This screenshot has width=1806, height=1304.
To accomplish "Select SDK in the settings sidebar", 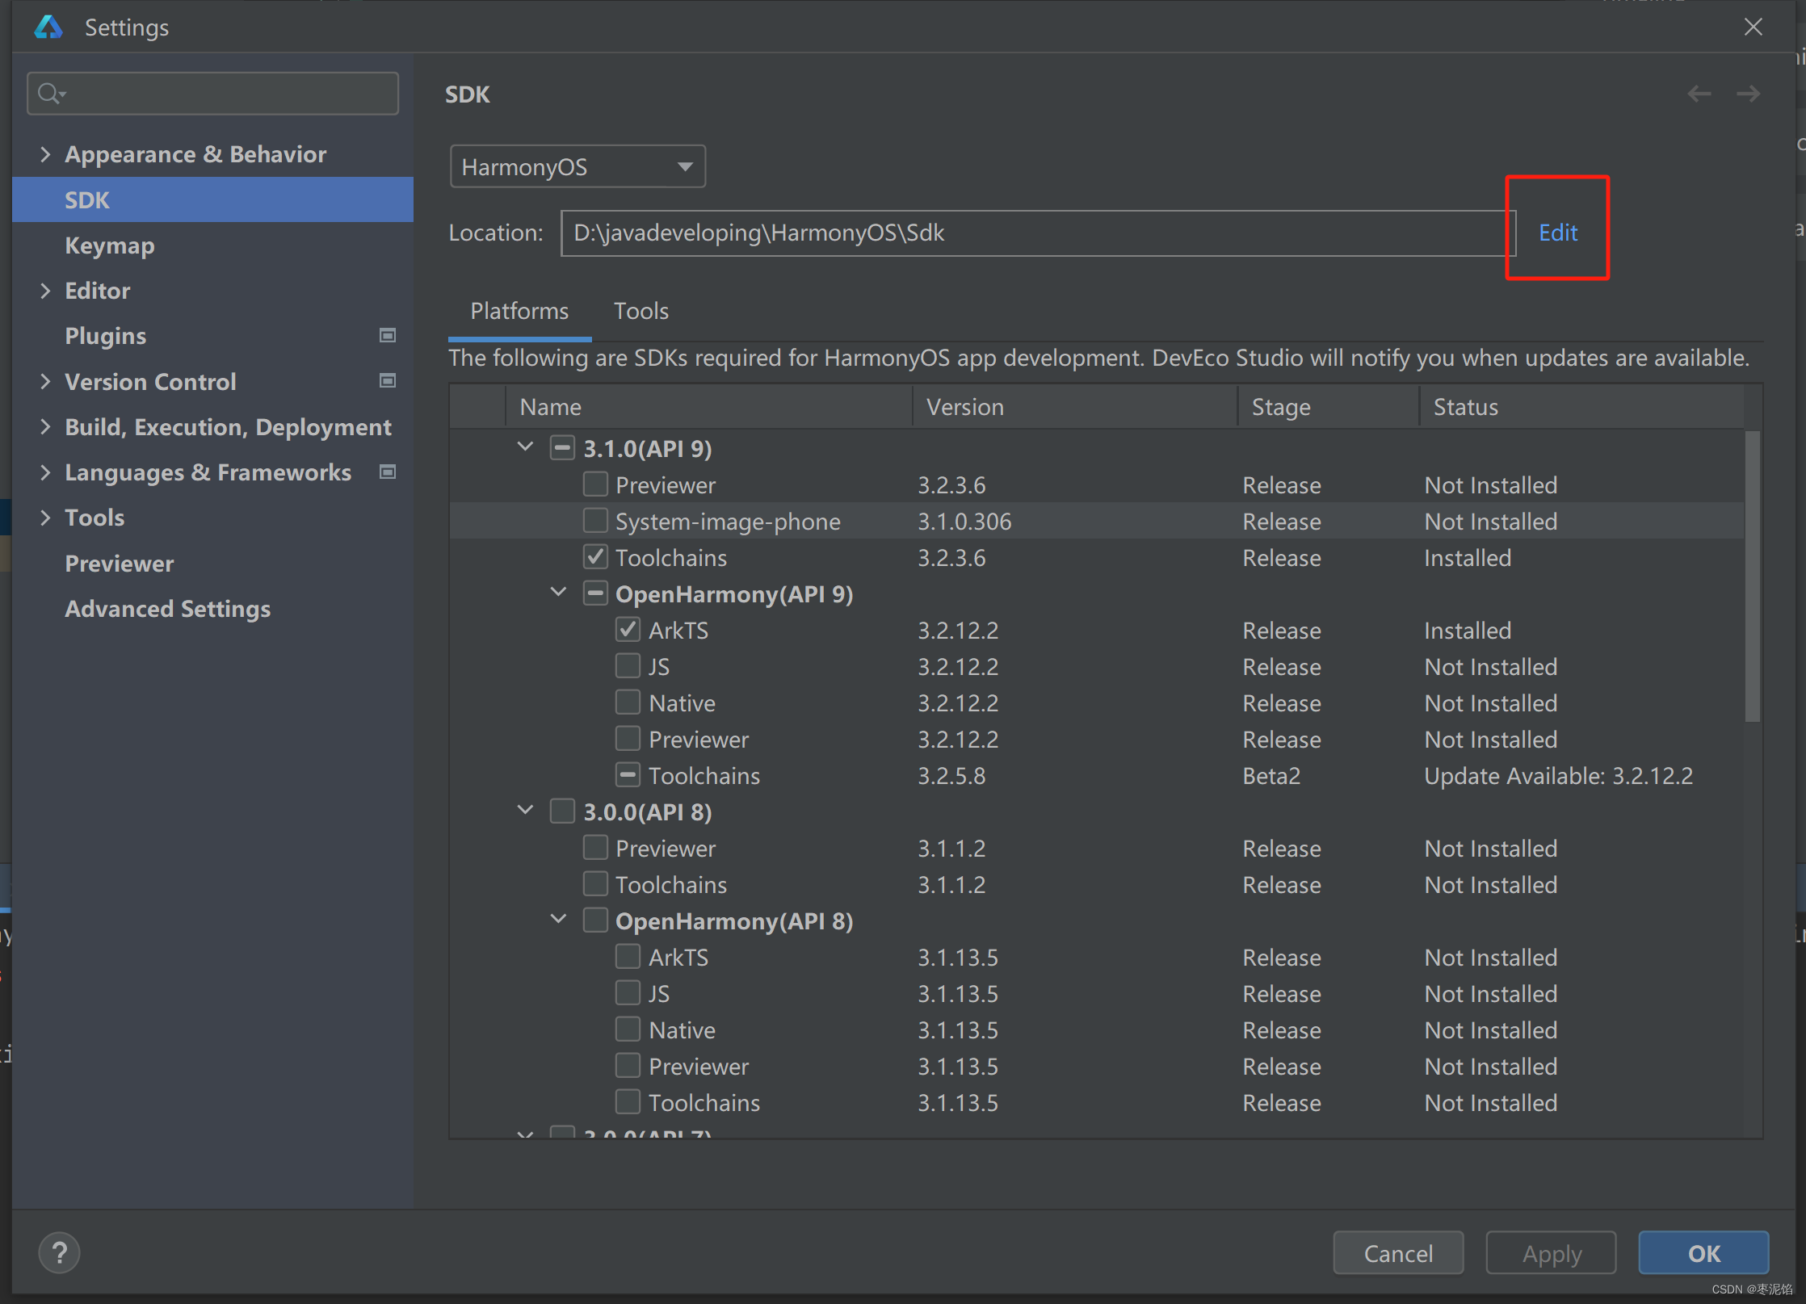I will pos(213,199).
